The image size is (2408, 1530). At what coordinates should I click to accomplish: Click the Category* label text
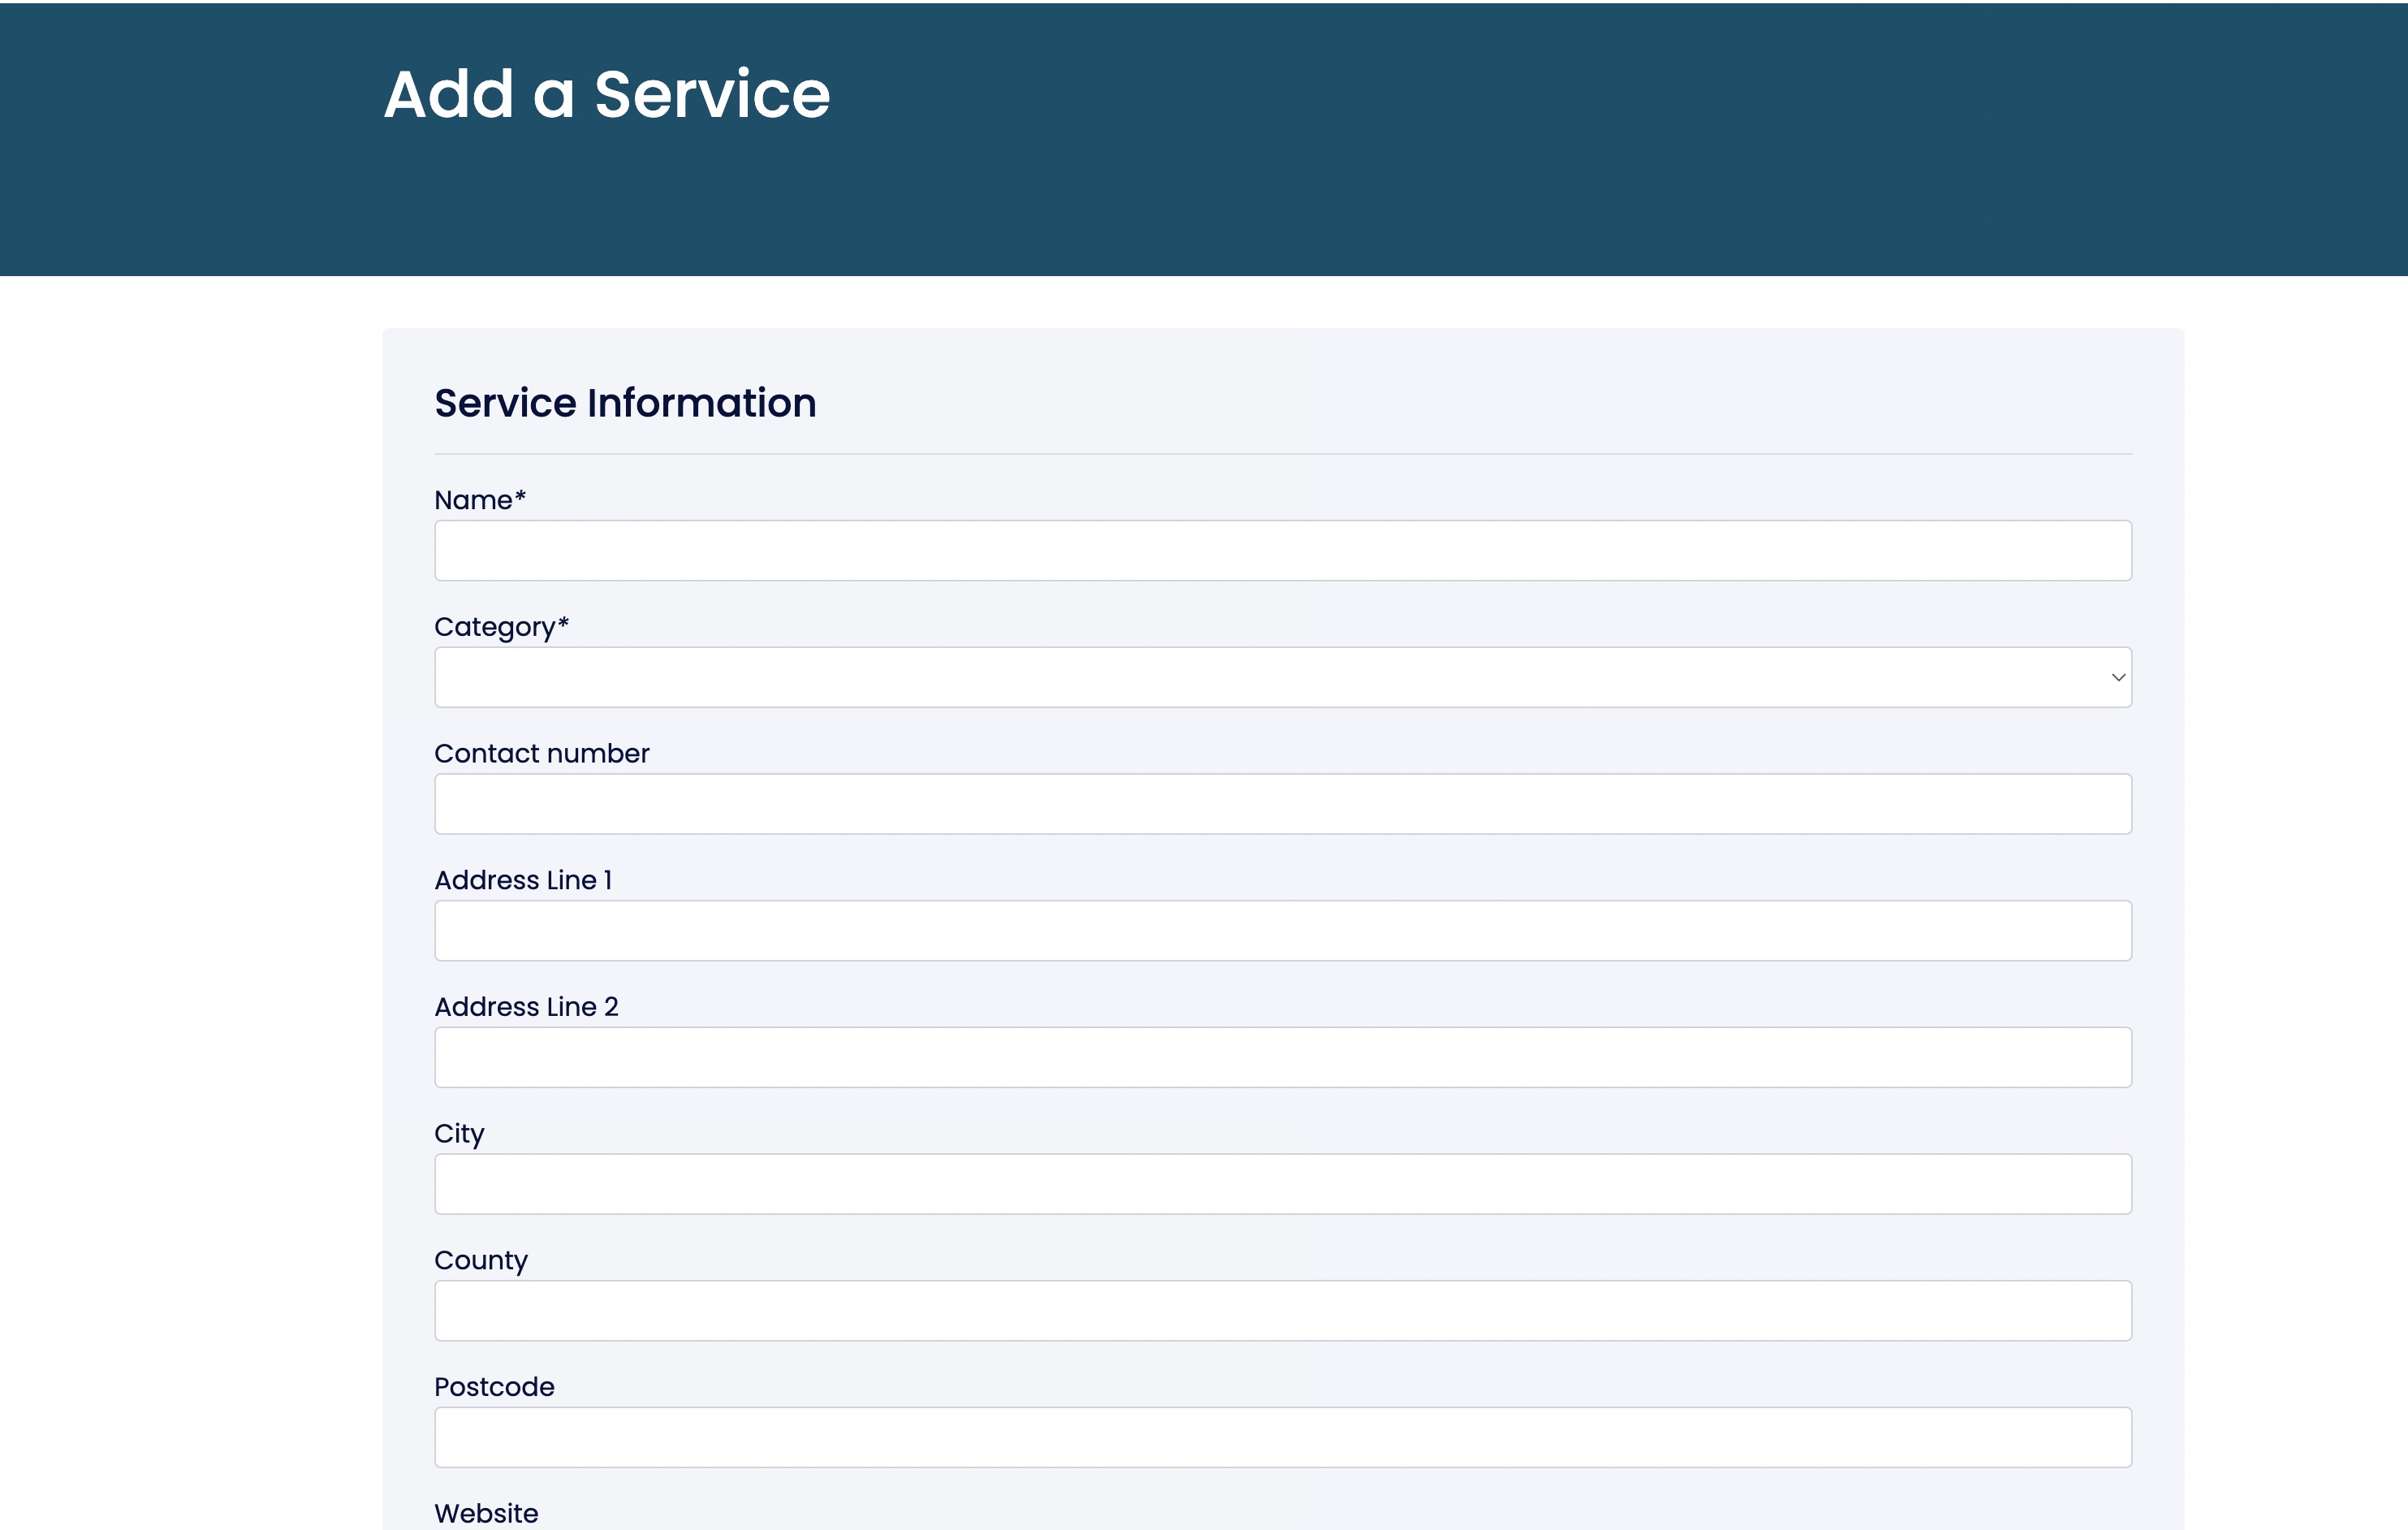pos(501,627)
